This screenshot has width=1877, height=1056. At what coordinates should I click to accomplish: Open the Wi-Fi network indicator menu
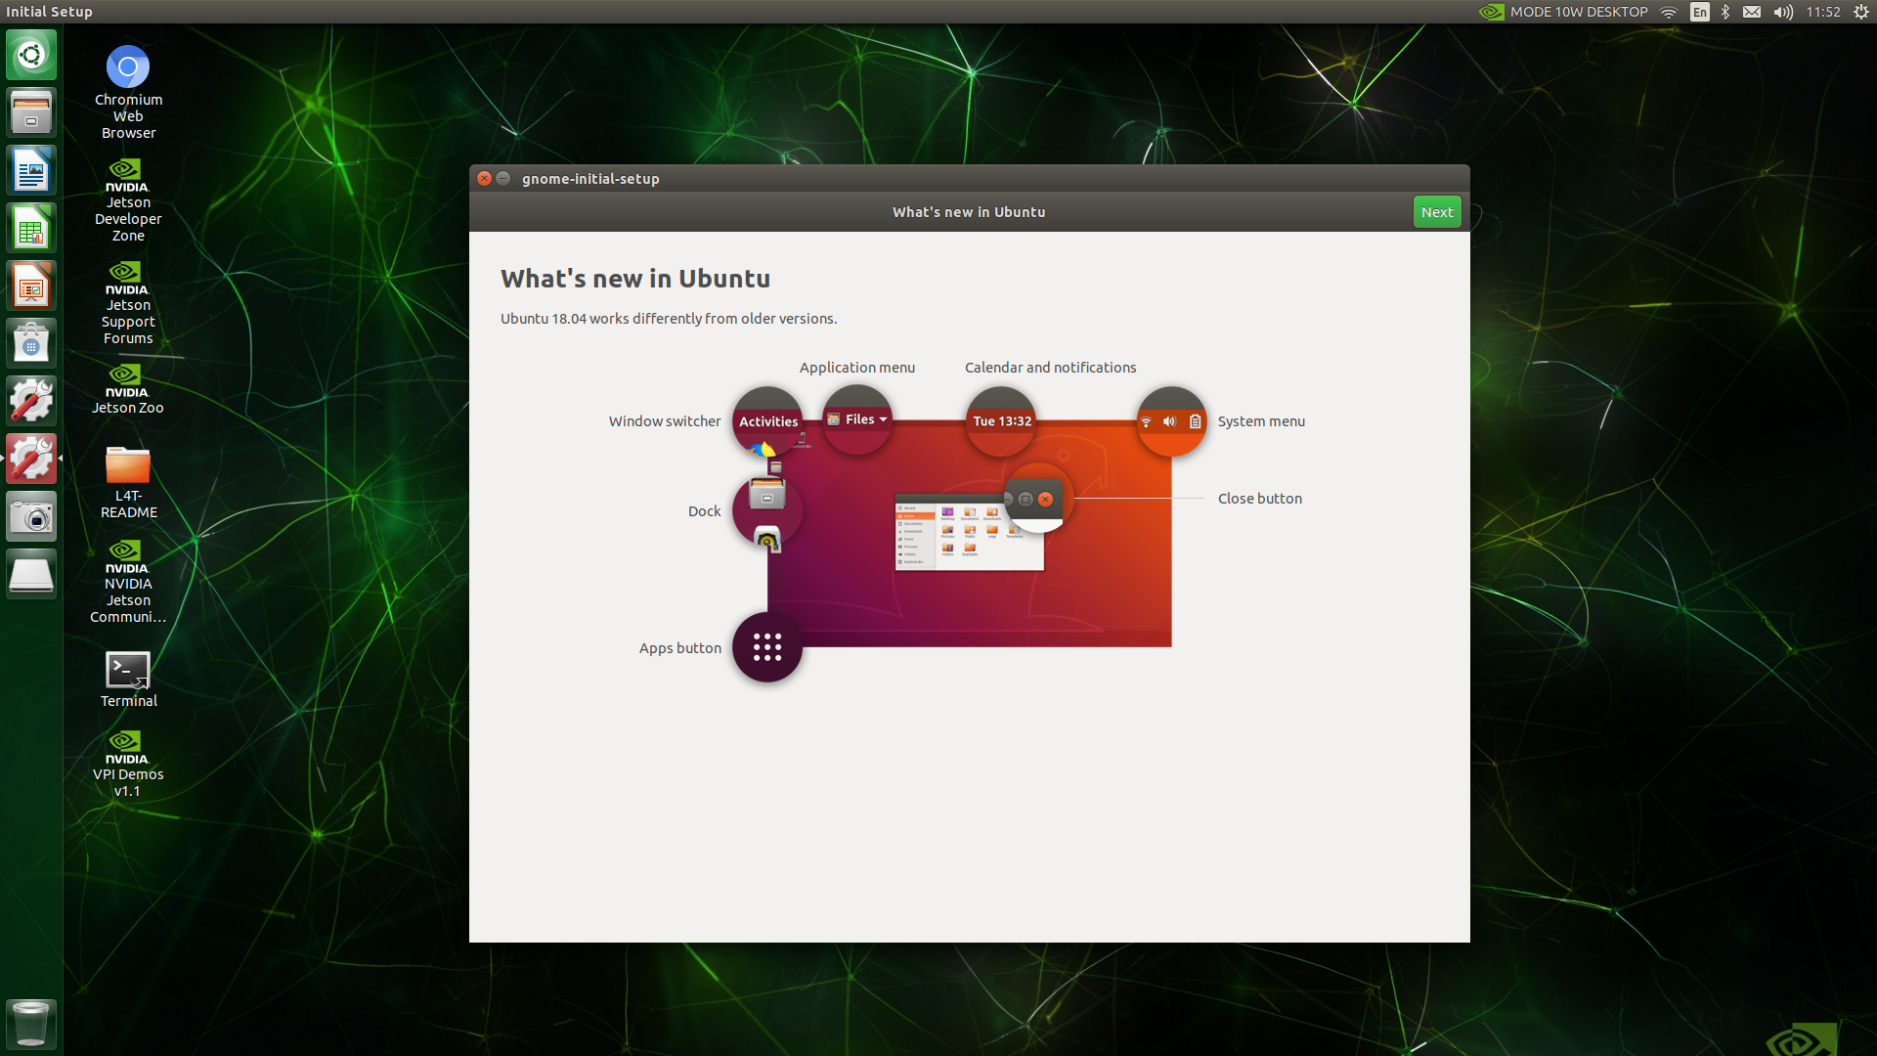click(x=1669, y=12)
